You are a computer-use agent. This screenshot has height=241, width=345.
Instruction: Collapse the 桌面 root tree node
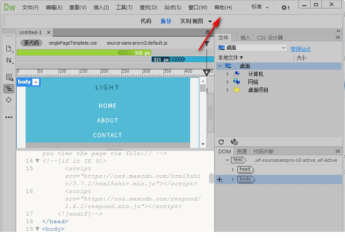tap(219, 66)
